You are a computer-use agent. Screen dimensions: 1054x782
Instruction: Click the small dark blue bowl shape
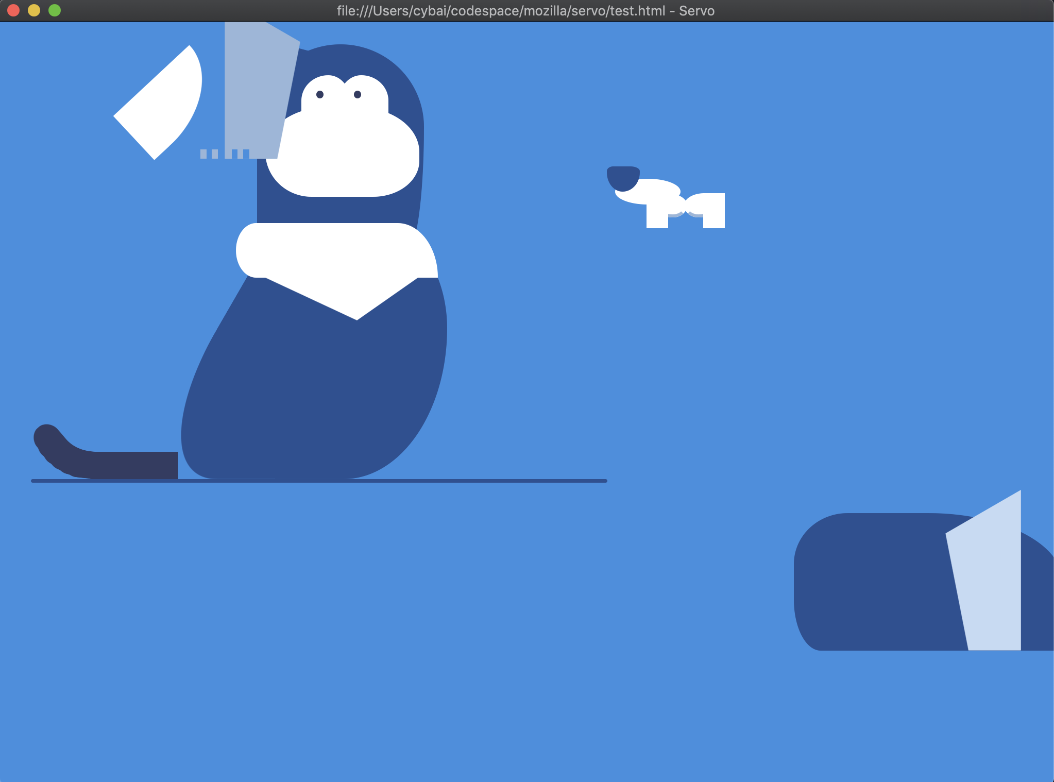tap(623, 177)
